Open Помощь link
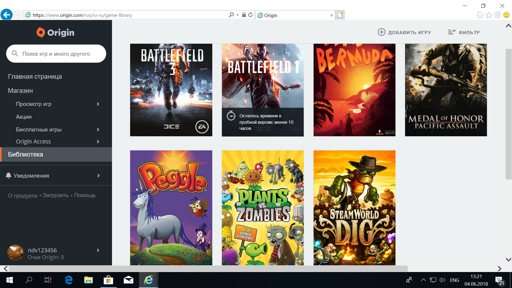512x288 pixels. 85,195
